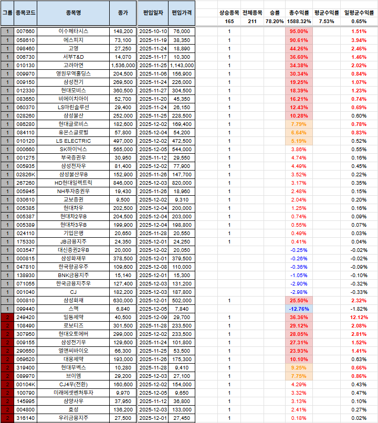
Task: Click stock code 290650
Action: [x=25, y=351]
